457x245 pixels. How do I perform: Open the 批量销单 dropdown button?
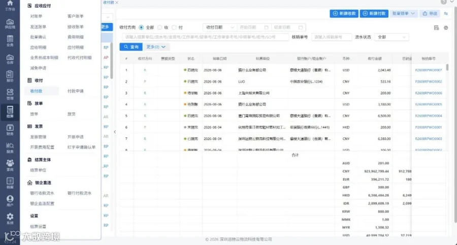click(404, 13)
